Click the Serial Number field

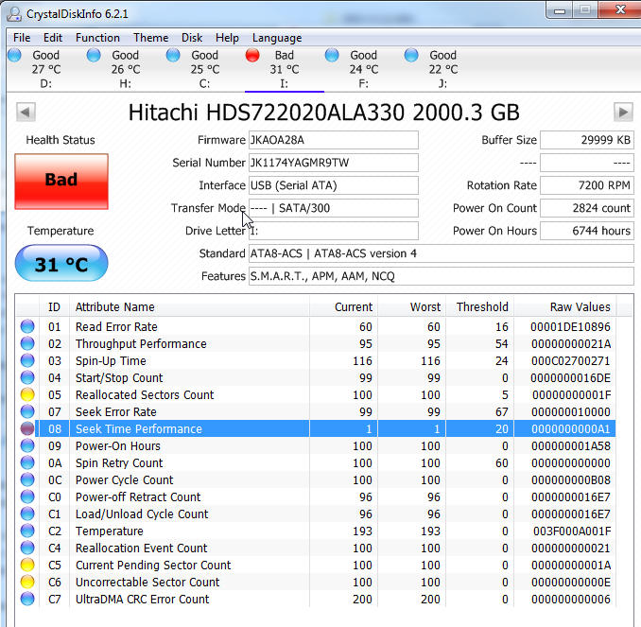coord(333,163)
